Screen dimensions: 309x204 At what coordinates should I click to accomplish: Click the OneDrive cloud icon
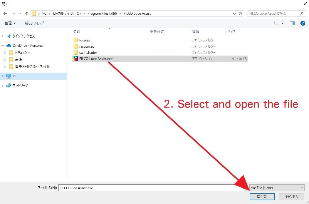9,46
